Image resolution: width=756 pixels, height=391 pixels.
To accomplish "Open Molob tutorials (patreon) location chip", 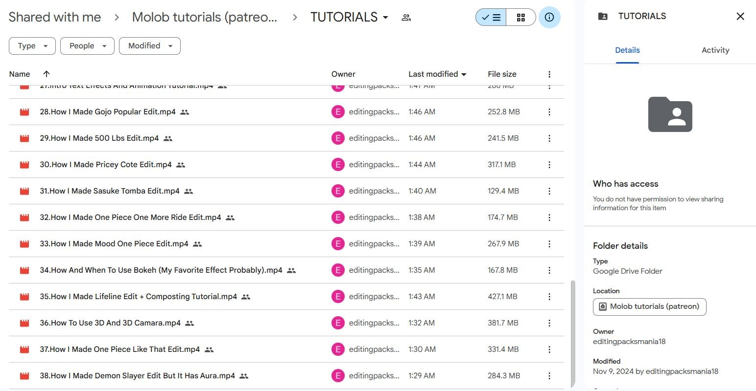I will tap(649, 307).
